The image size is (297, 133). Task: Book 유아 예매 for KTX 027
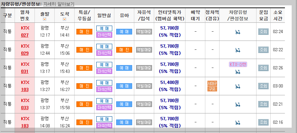tap(124, 32)
